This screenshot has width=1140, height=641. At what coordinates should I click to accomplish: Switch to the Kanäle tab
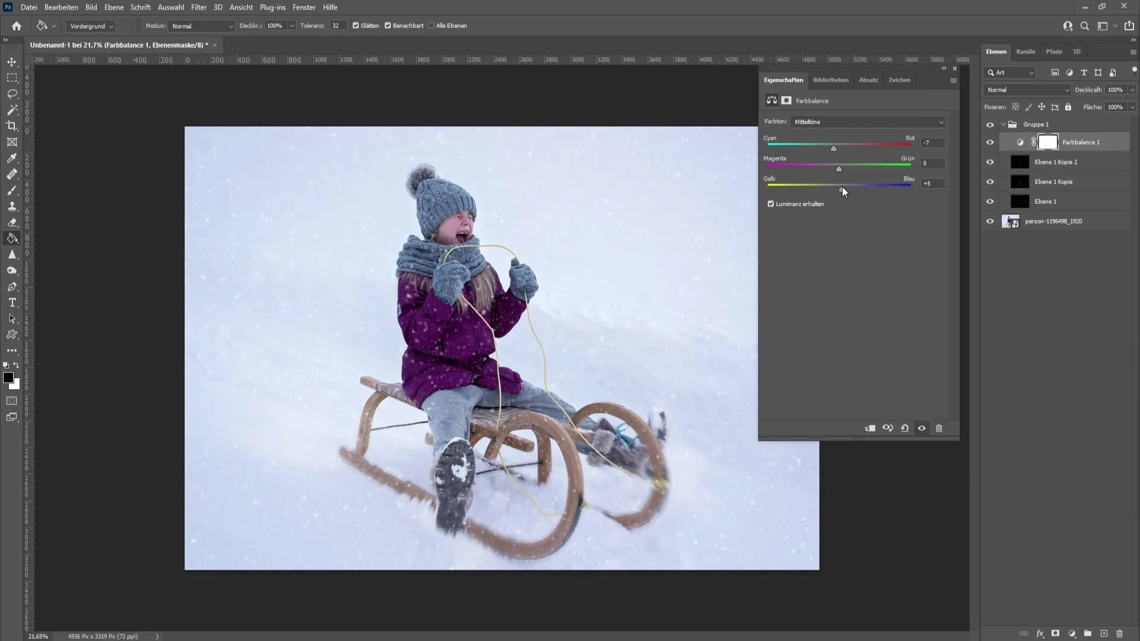(1025, 51)
